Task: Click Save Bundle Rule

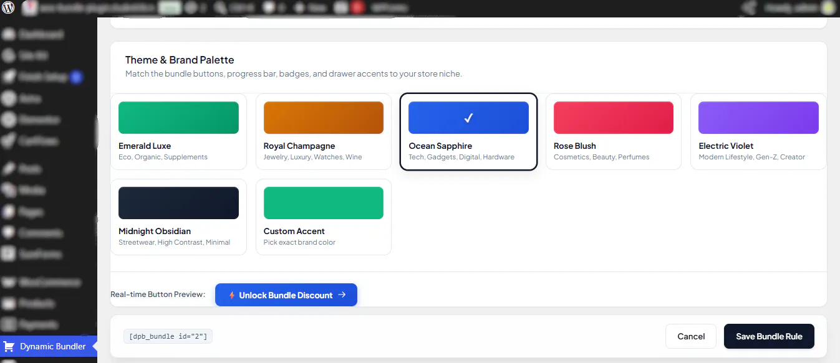Action: [x=769, y=336]
